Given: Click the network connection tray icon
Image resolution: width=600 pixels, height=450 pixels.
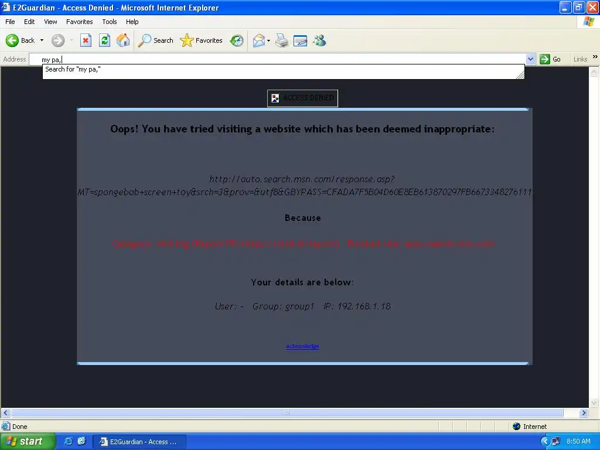Looking at the screenshot, I should [x=555, y=442].
